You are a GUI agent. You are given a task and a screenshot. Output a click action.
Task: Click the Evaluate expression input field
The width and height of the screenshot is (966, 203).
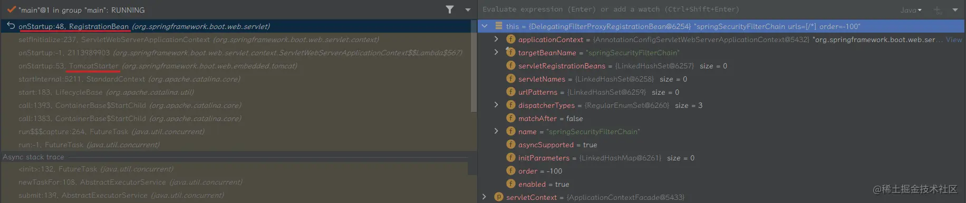[x=685, y=9]
